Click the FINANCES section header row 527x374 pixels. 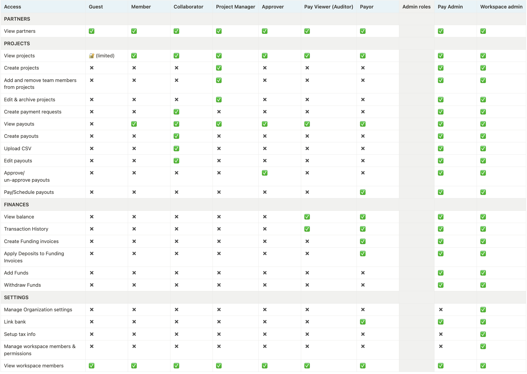(16, 205)
